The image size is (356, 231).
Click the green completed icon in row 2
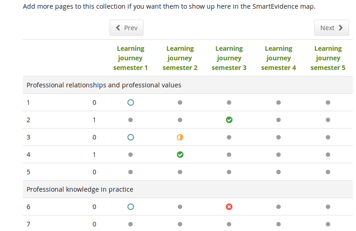click(x=229, y=120)
